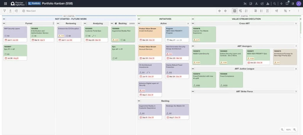Open the edit board pencil icon
This screenshot has width=303, height=135.
coord(262,4)
